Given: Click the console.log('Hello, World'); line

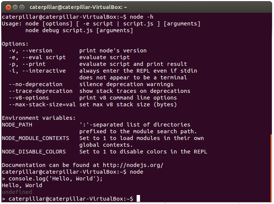Looking at the screenshot, I should pyautogui.click(x=55, y=179).
